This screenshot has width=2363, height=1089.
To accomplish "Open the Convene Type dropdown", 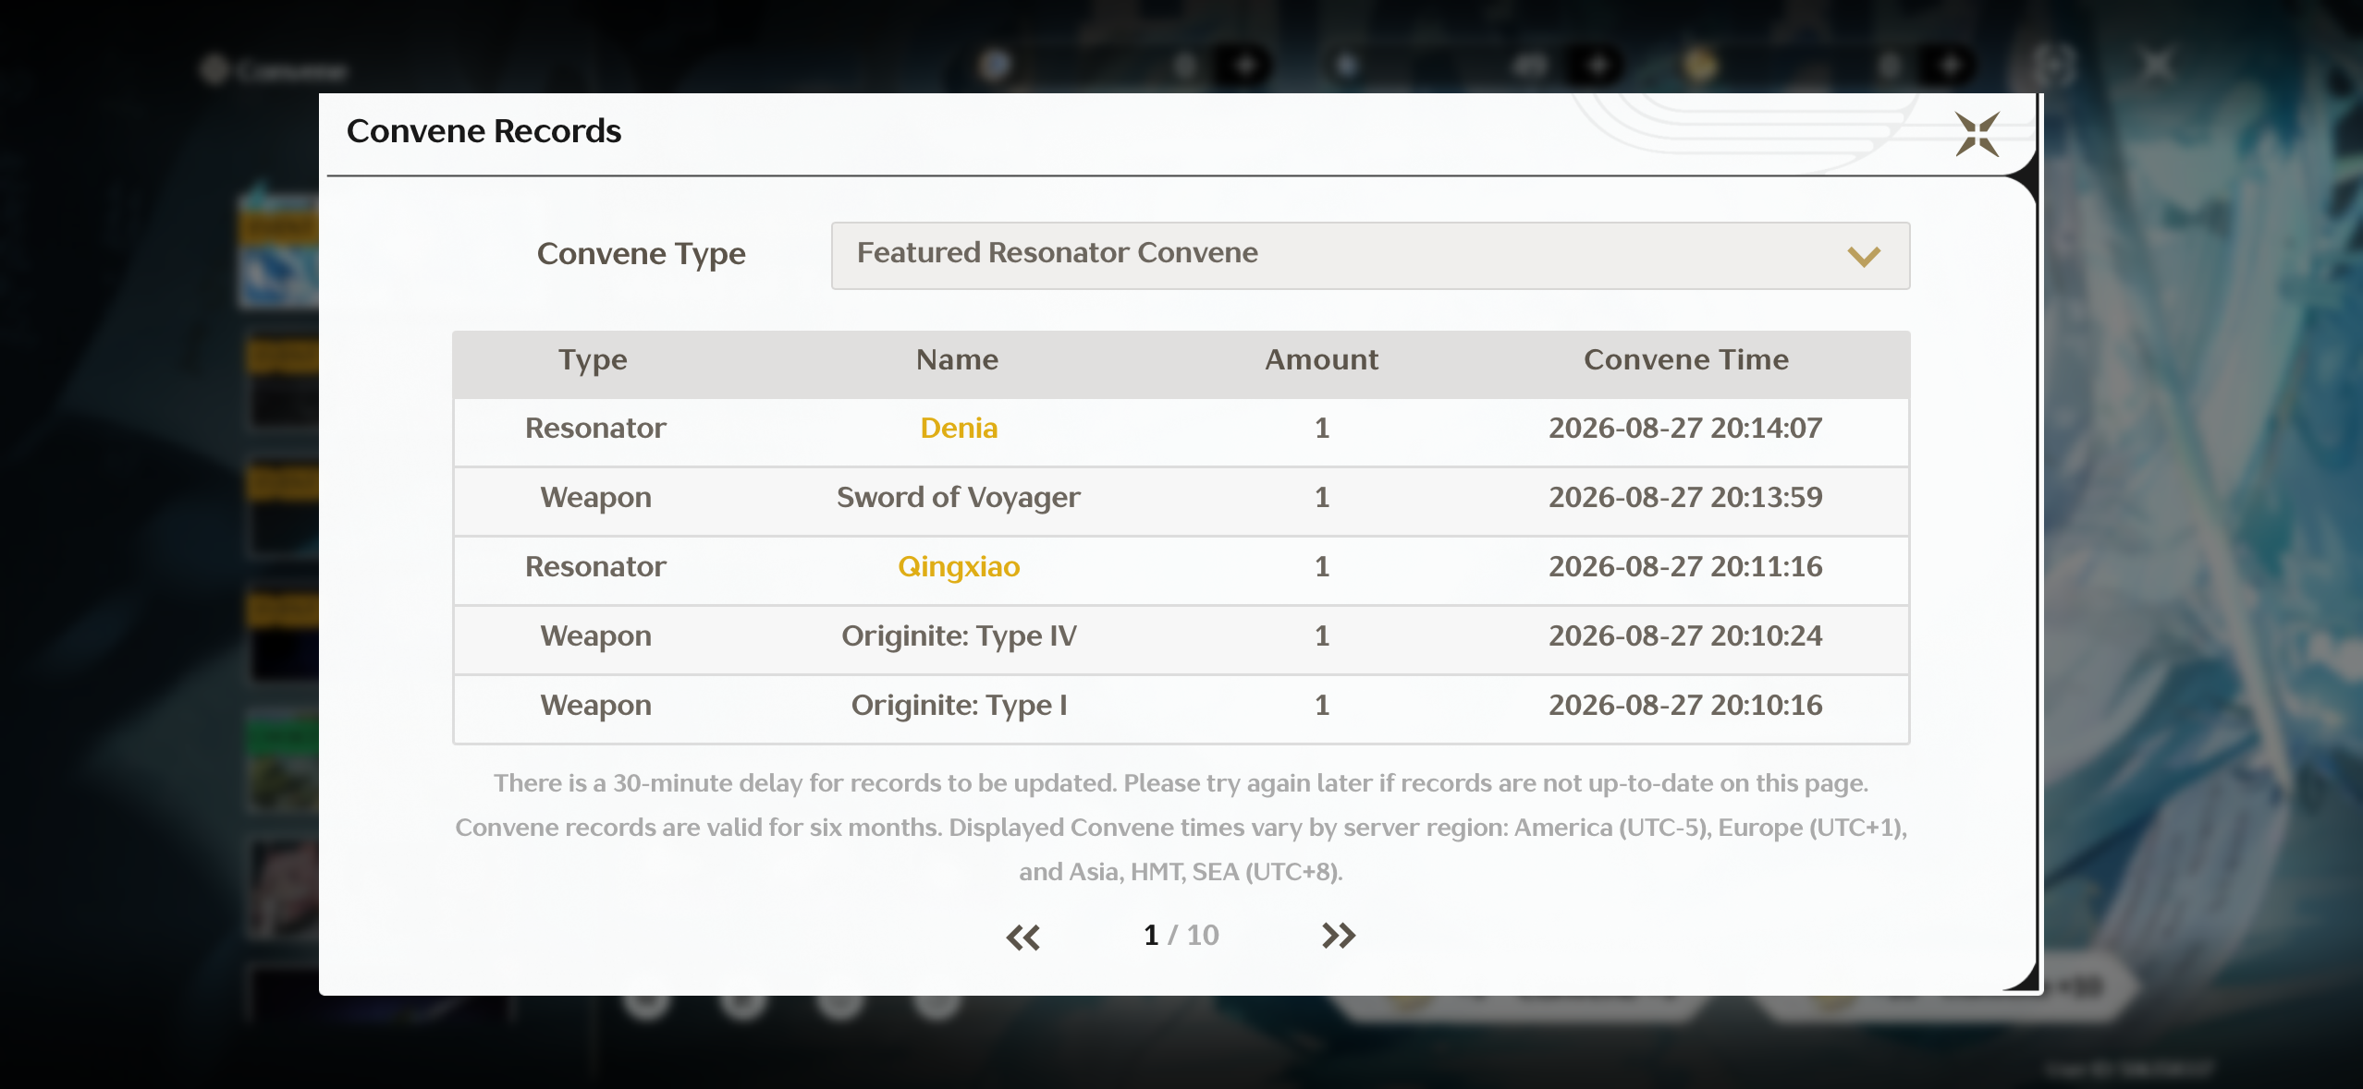I will [x=1370, y=255].
